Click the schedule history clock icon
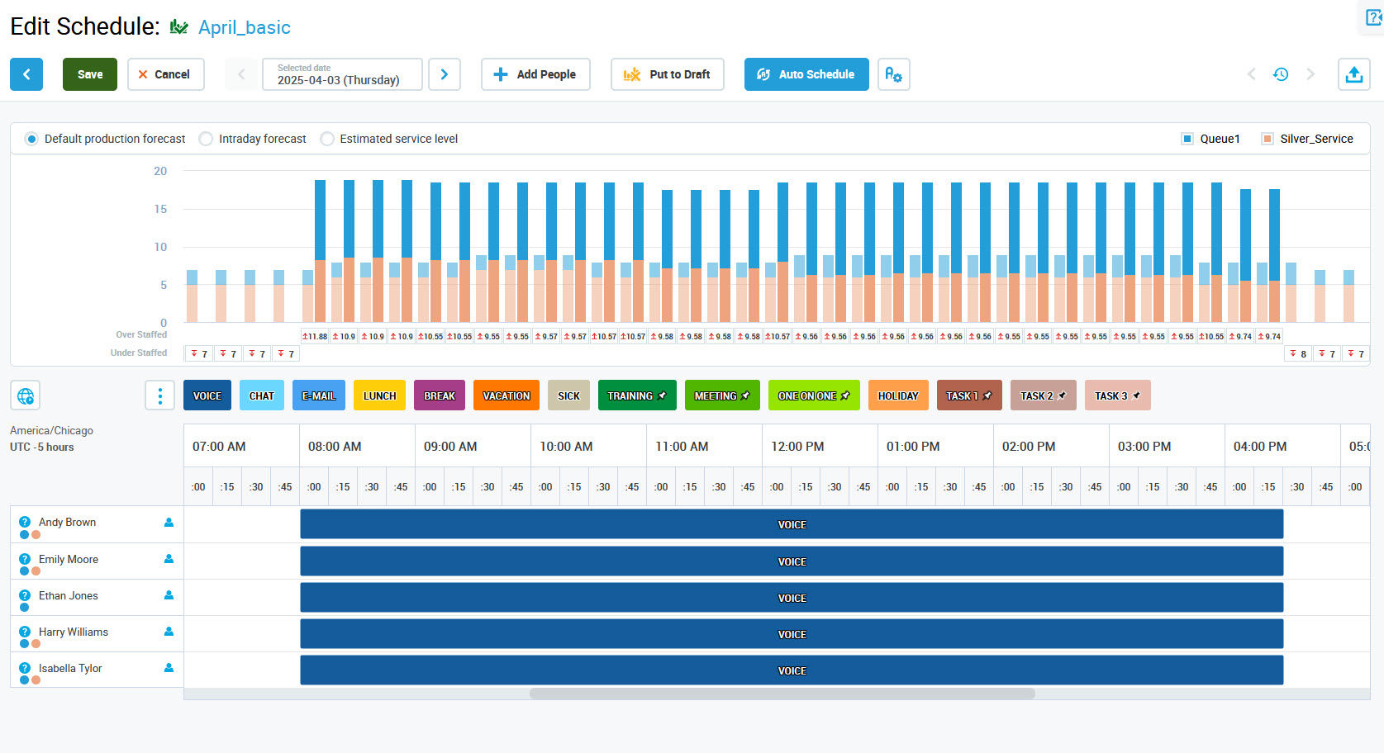 coord(1281,74)
